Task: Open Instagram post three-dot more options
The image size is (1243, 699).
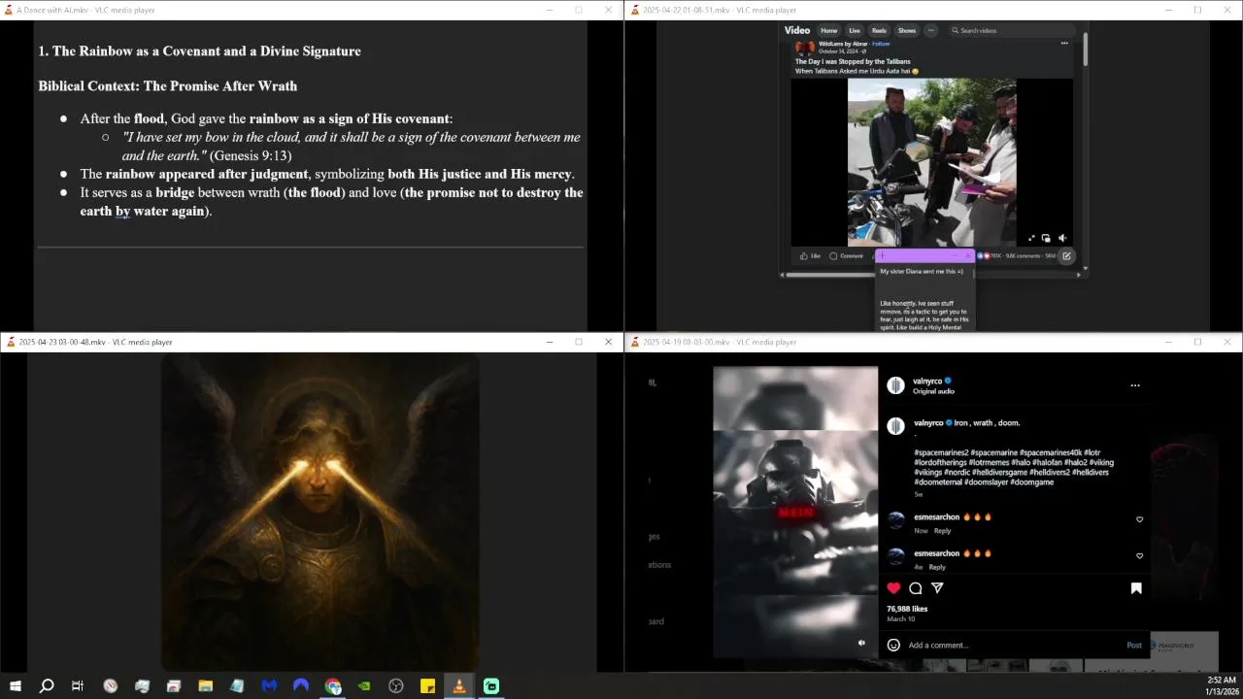Action: point(1134,385)
